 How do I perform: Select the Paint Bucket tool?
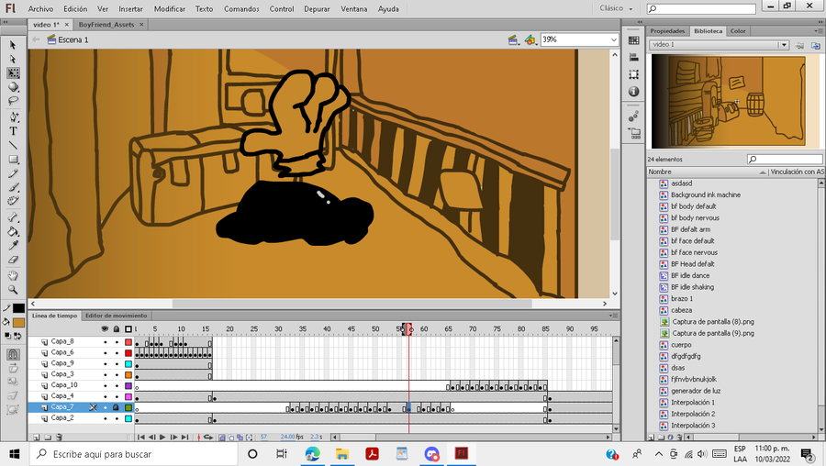pyautogui.click(x=13, y=232)
